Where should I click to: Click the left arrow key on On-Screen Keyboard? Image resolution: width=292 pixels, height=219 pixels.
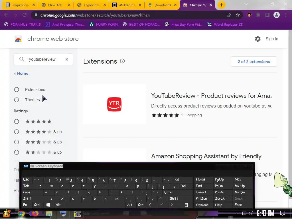(x=150, y=205)
